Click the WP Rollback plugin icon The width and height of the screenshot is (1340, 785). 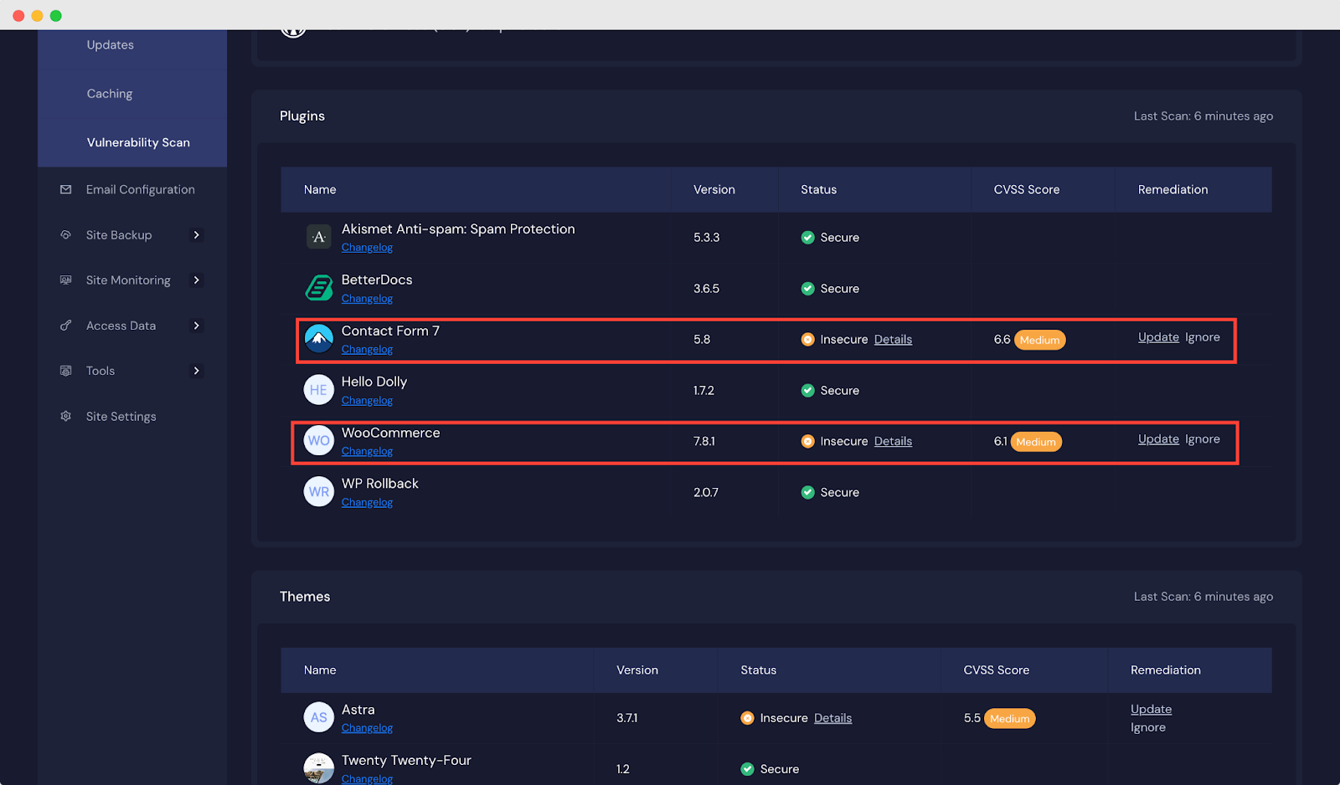(318, 491)
